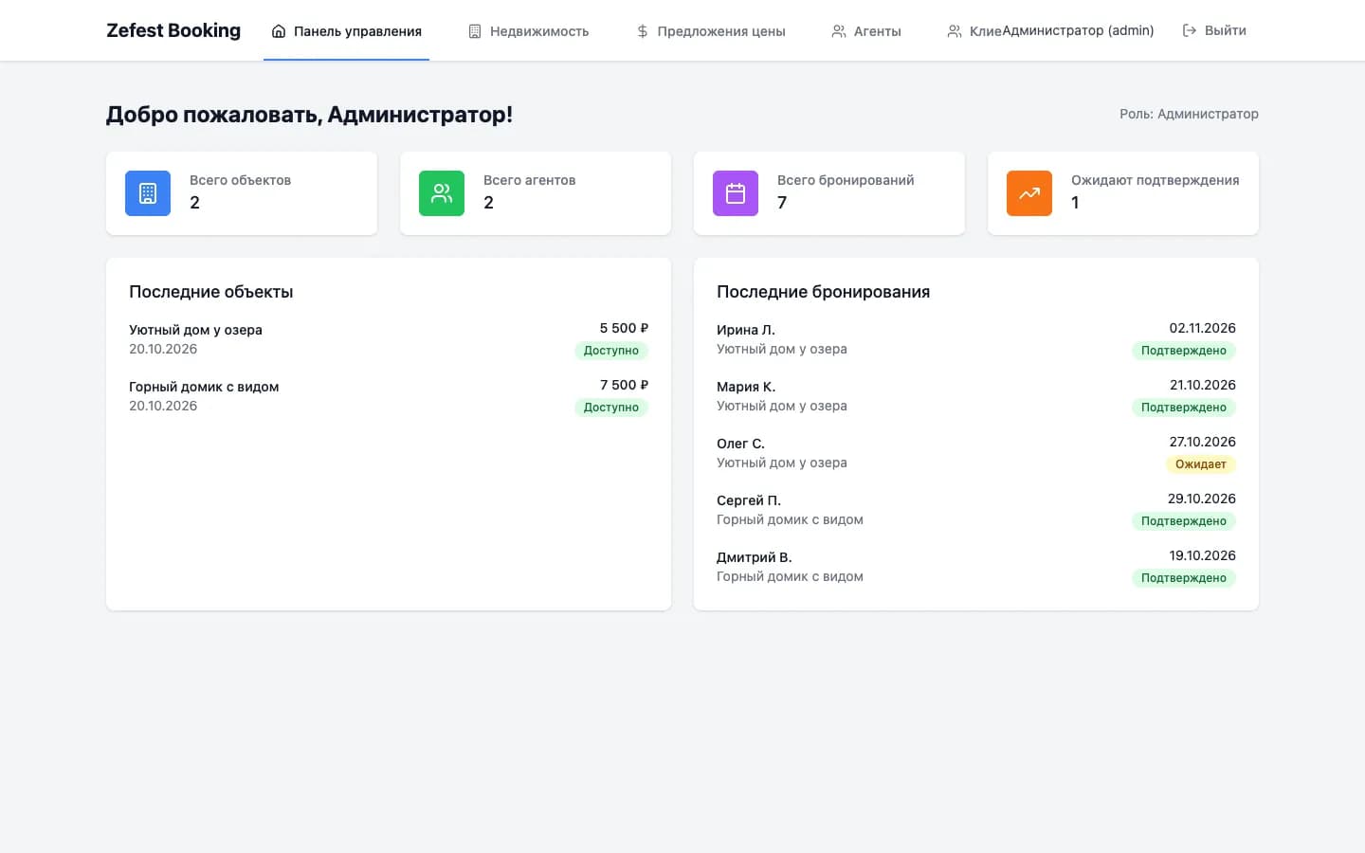Click the Подтверждено badge under 02.11.2026

point(1184,351)
